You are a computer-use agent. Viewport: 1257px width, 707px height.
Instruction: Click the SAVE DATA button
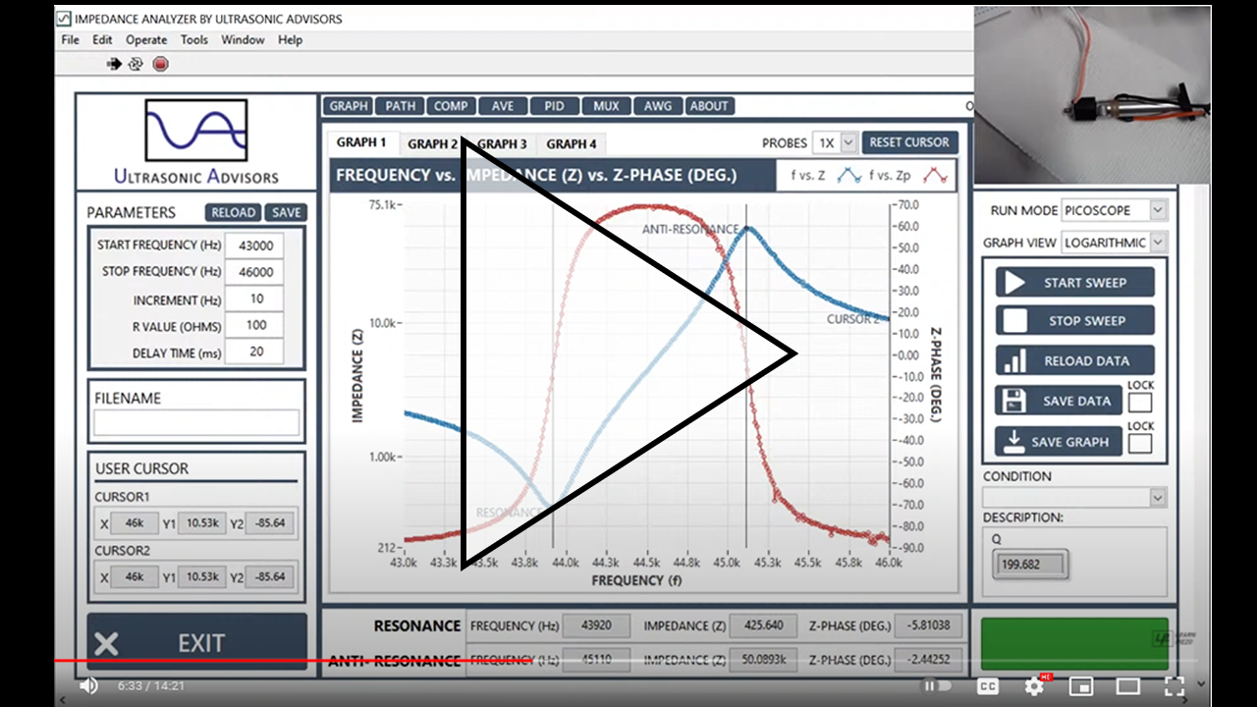point(1059,401)
